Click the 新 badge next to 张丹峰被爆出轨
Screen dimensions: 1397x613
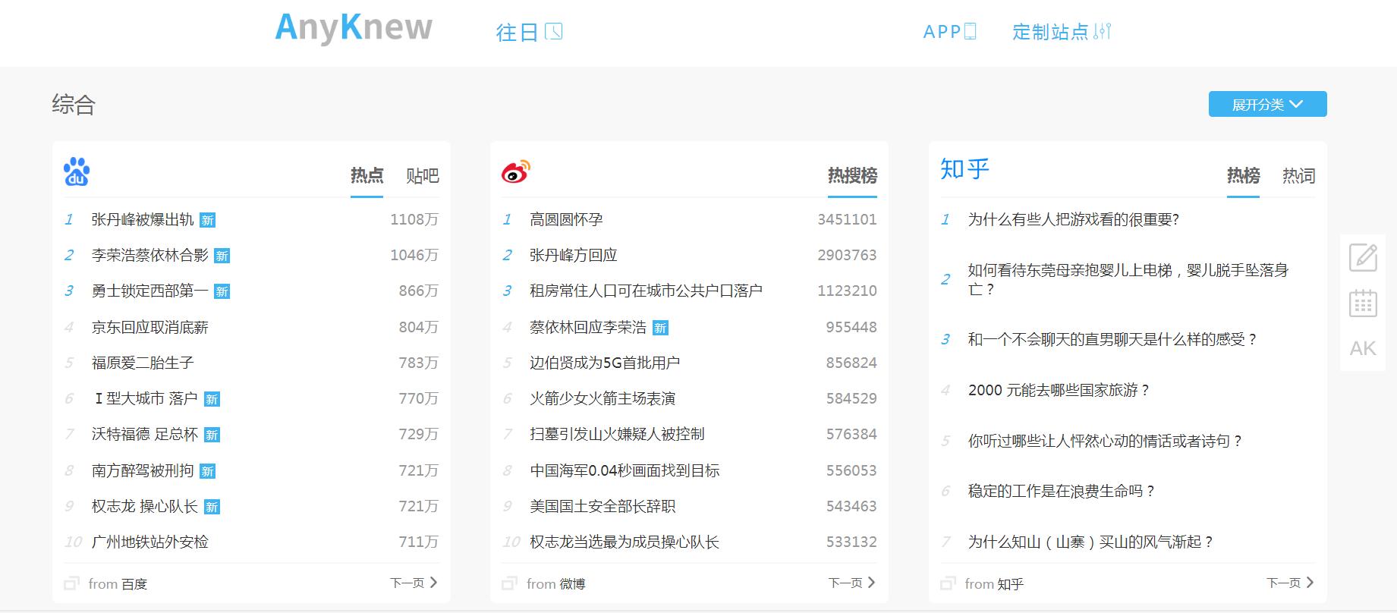pos(207,221)
